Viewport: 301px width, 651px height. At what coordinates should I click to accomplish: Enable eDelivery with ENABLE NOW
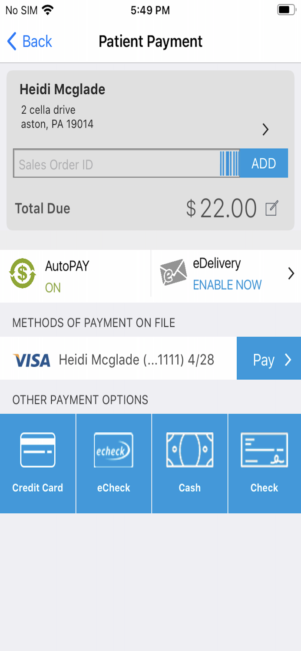coord(227,285)
